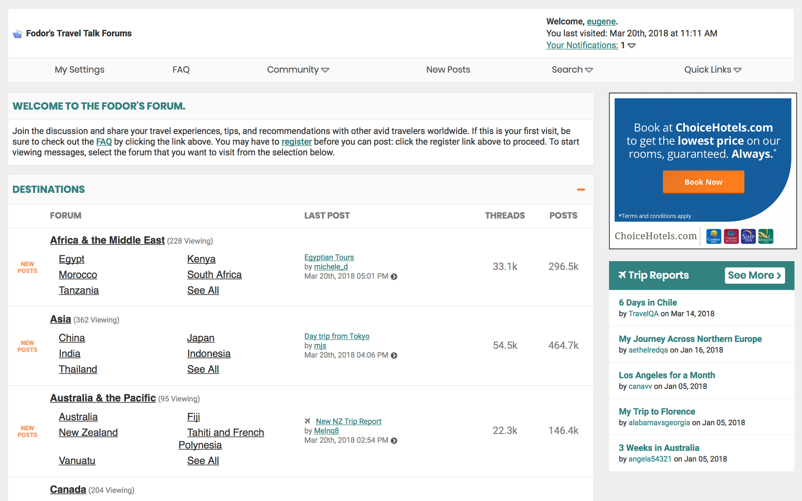Go to last post arrow for New NZ Trip Report
Image resolution: width=802 pixels, height=501 pixels.
(394, 440)
